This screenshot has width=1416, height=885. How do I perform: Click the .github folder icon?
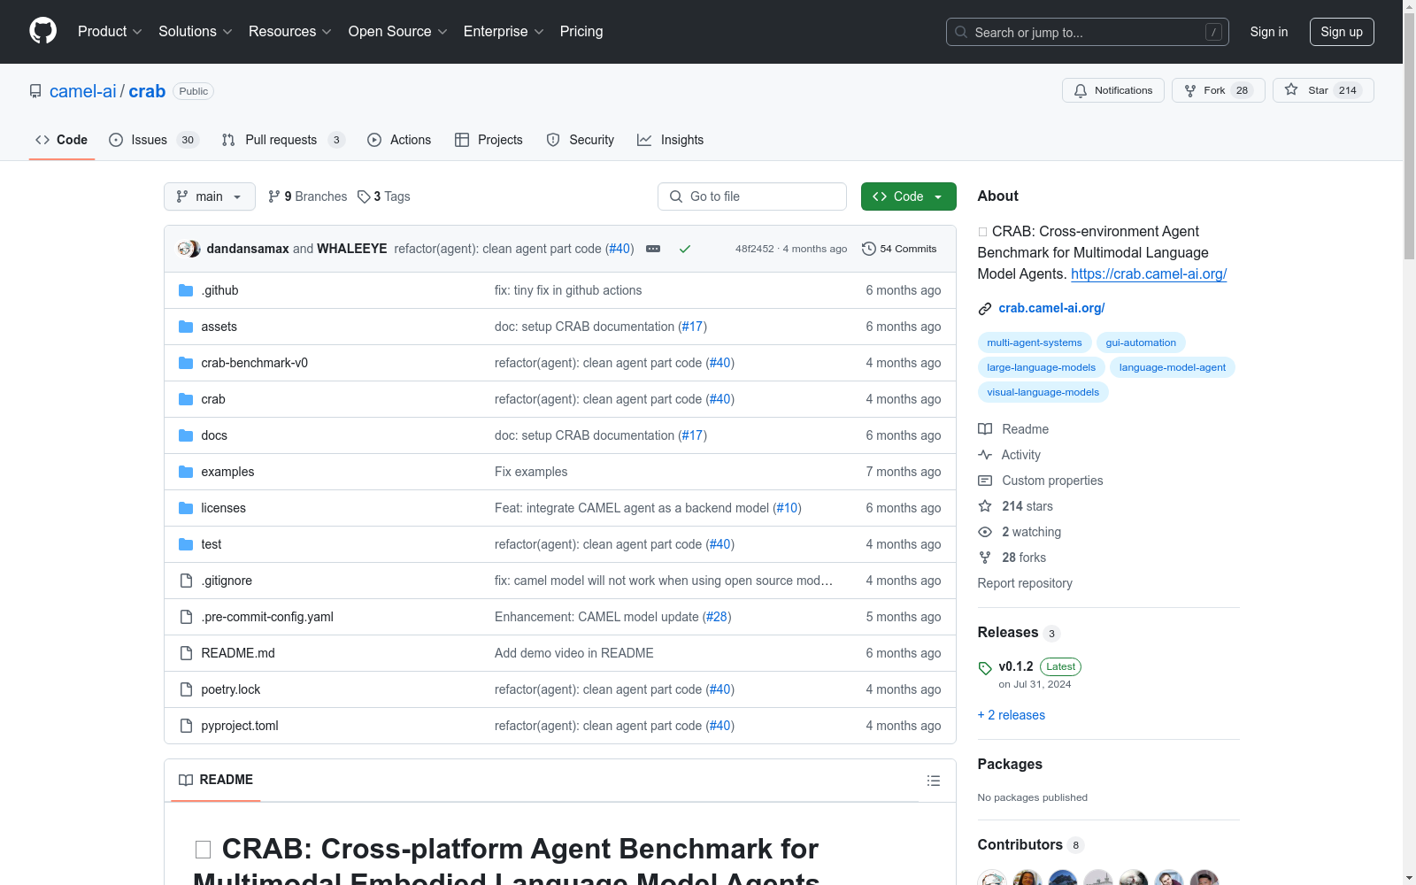pos(186,290)
